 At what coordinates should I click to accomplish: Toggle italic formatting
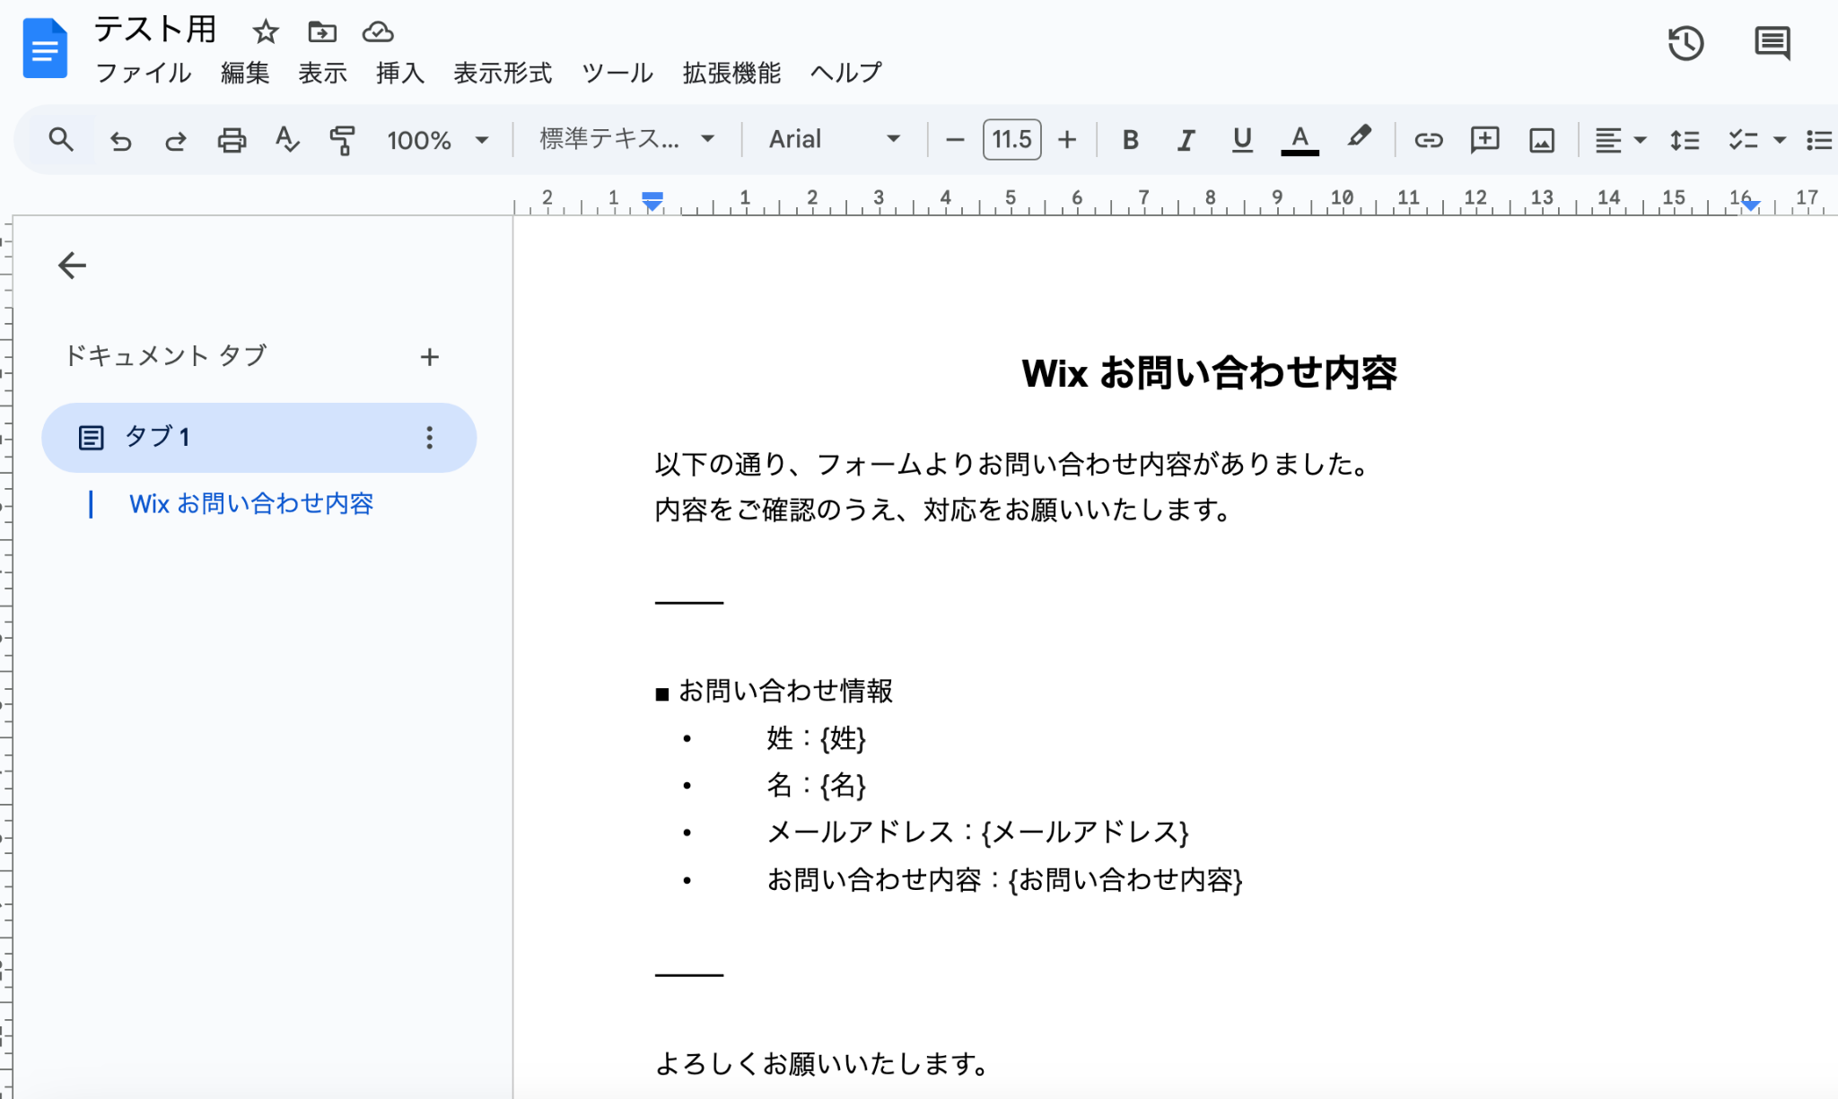tap(1186, 140)
